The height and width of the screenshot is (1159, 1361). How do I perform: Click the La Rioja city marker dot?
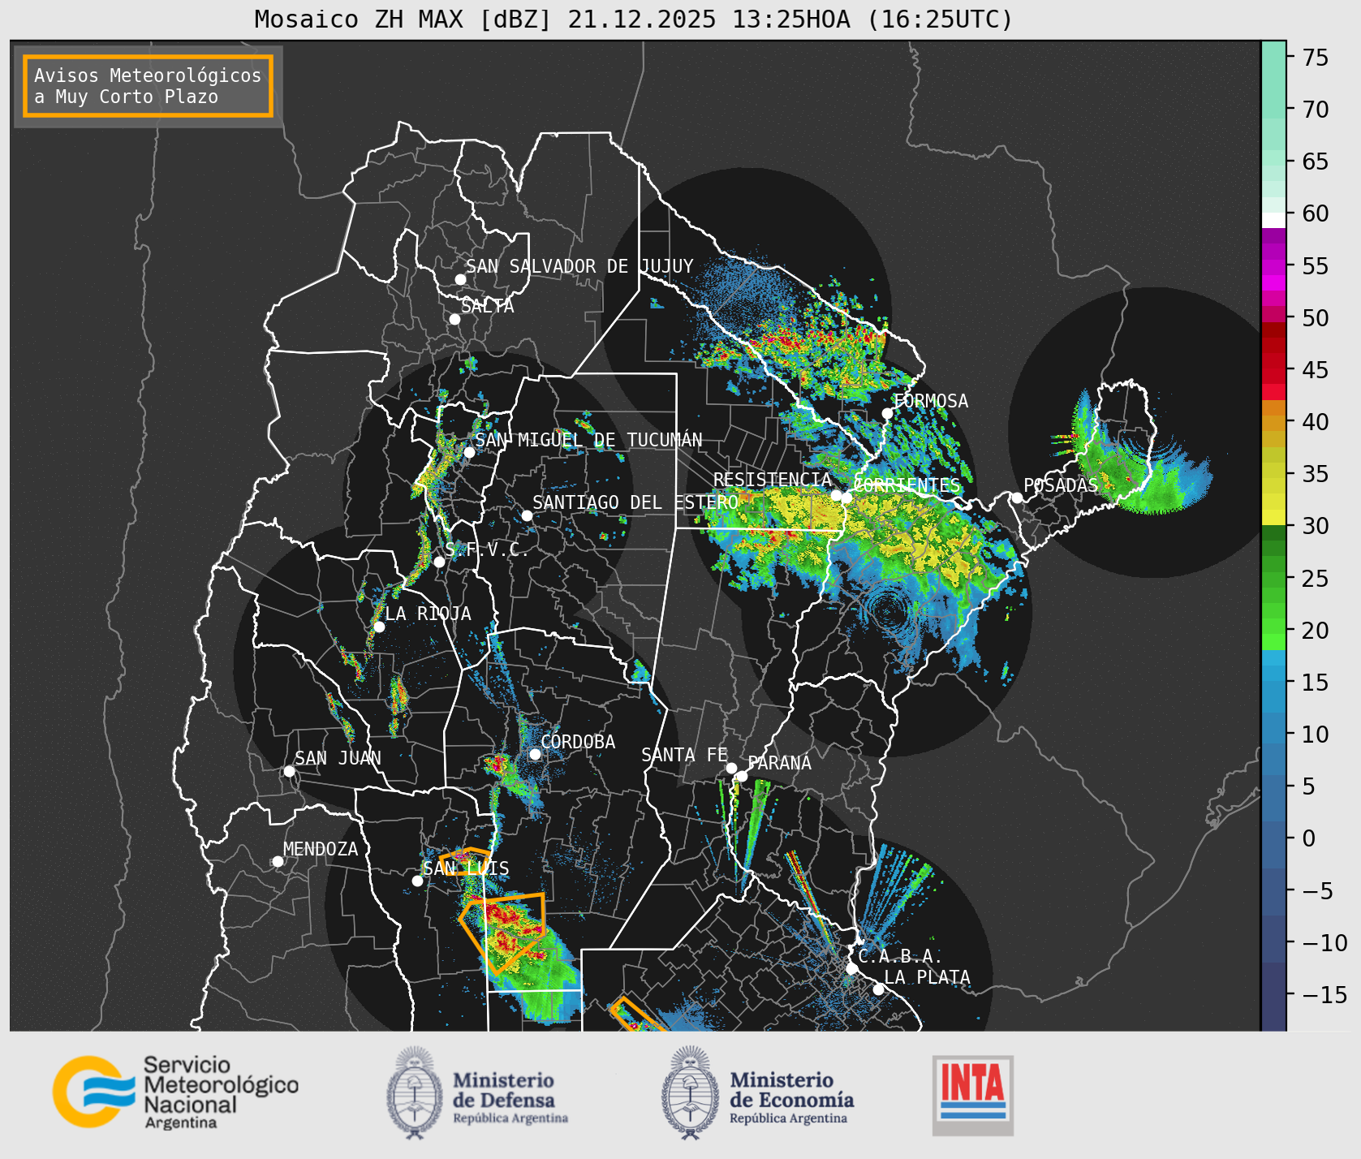click(379, 627)
